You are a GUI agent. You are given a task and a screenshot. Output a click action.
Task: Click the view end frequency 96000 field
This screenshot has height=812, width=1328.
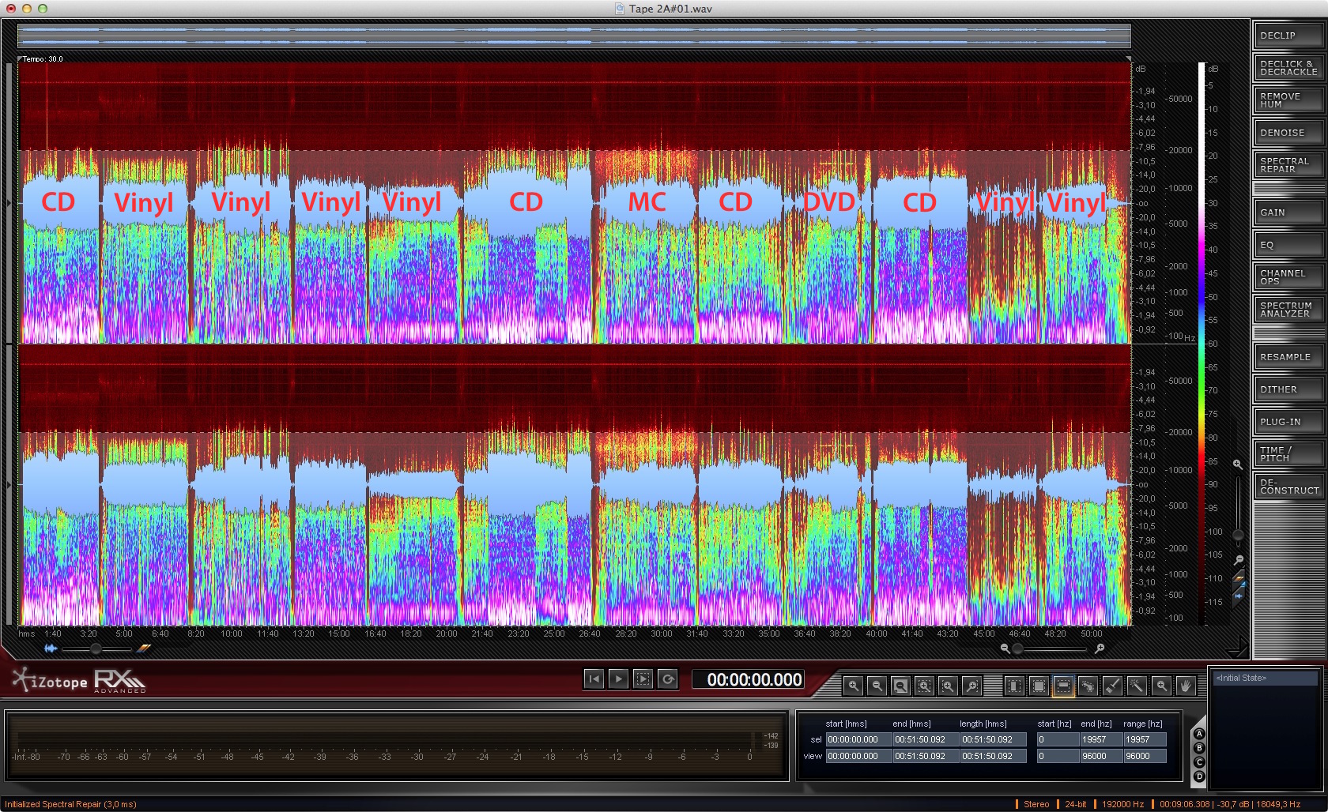1100,756
